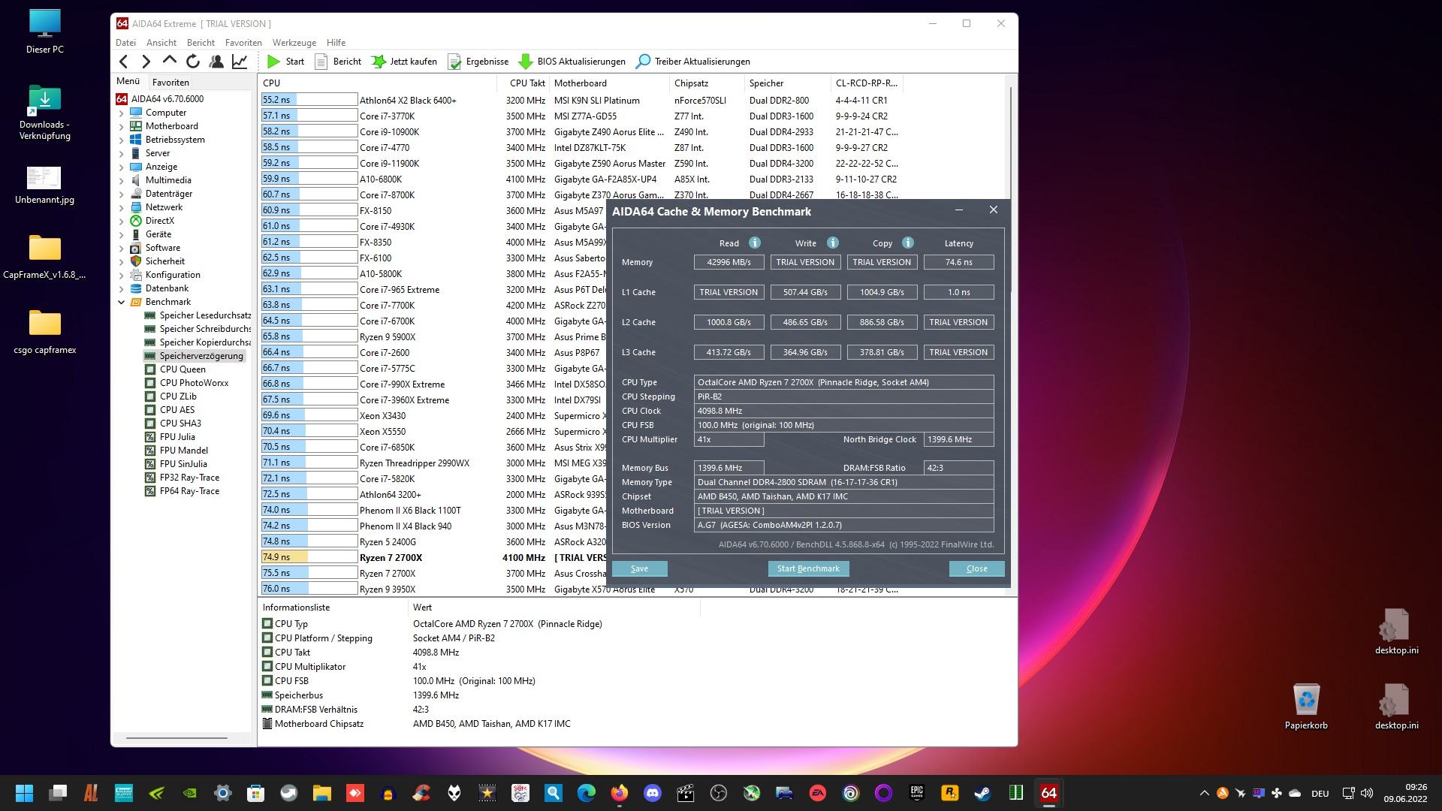Expand the Motherboard tree node
The width and height of the screenshot is (1442, 811).
click(122, 126)
